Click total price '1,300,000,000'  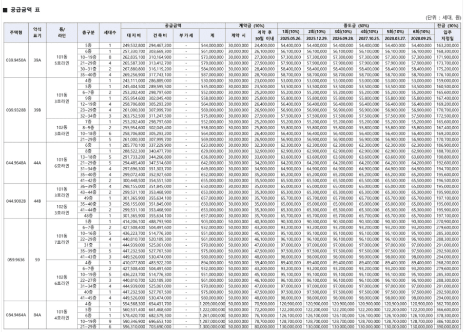(212, 327)
